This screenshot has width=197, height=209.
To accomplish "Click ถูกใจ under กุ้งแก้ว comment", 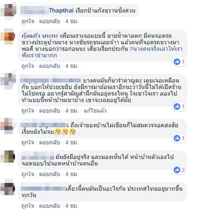I will (x=28, y=66).
